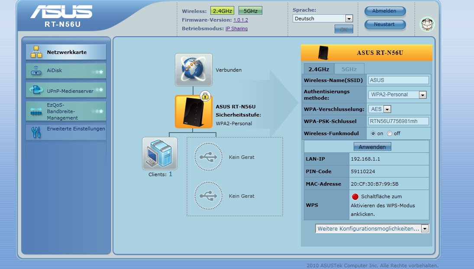The width and height of the screenshot is (474, 269).
Task: Open the Authentisierungsmethode WPA2-Personal dropdown
Action: pos(397,95)
